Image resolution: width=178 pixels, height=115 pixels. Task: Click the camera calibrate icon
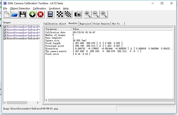(78, 15)
